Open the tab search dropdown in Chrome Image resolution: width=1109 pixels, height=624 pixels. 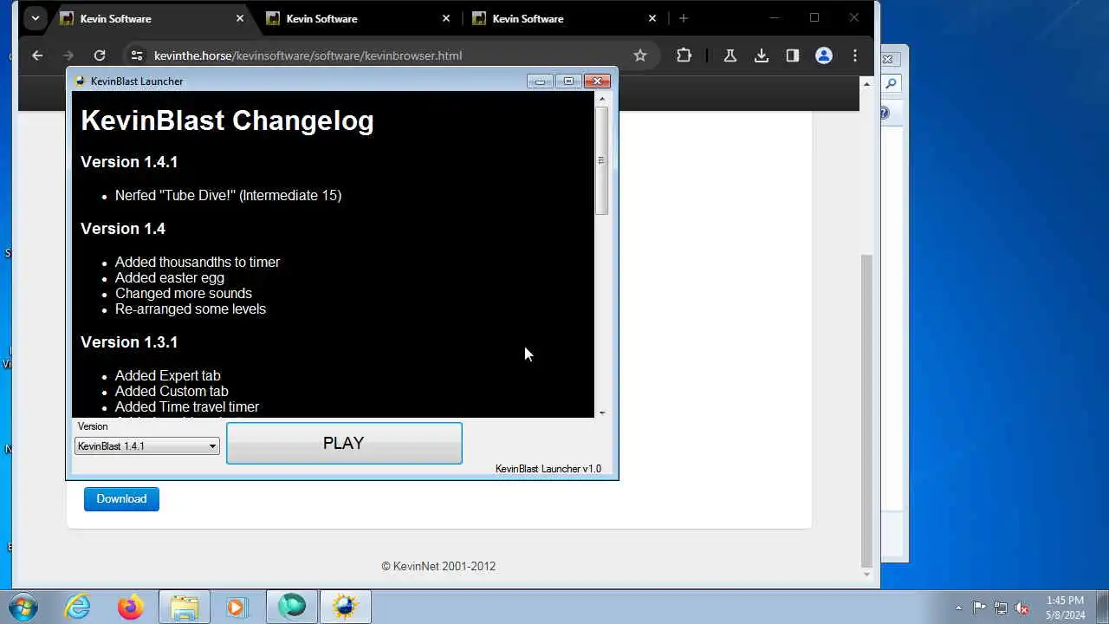35,18
